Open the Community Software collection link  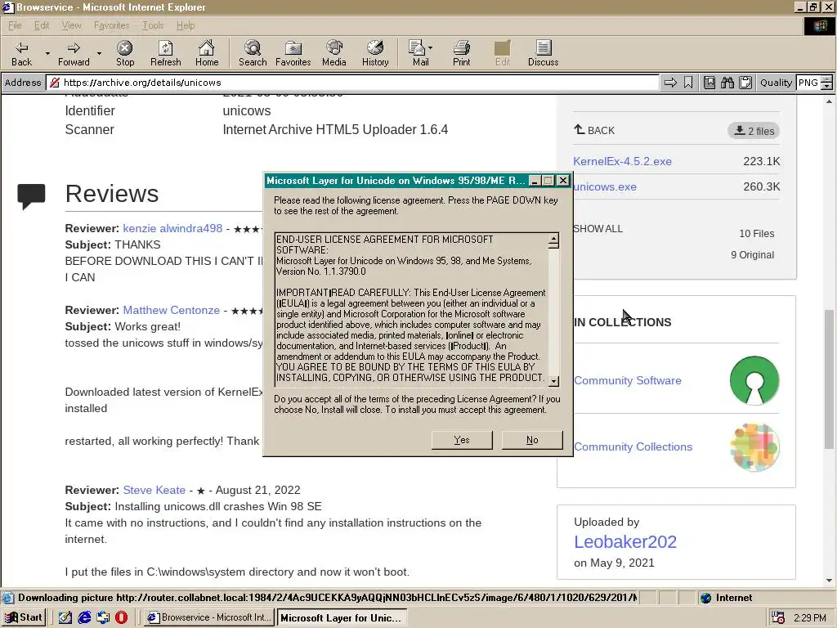pyautogui.click(x=628, y=380)
